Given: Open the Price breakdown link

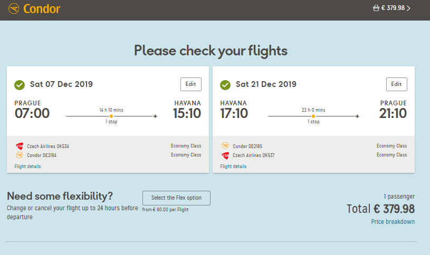Looking at the screenshot, I should coord(393,222).
